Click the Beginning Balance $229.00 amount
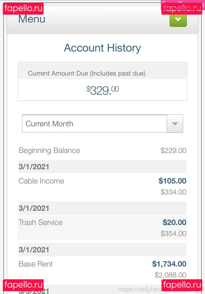 173,151
